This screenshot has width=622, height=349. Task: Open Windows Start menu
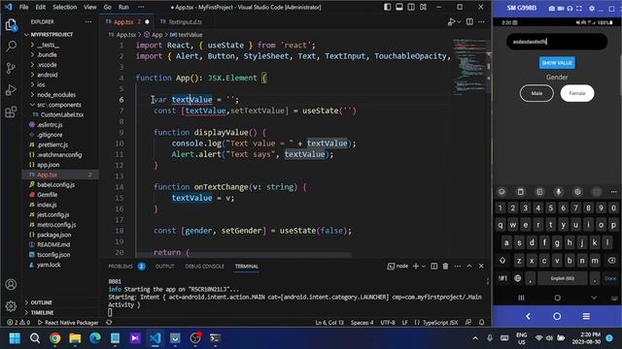click(16, 338)
